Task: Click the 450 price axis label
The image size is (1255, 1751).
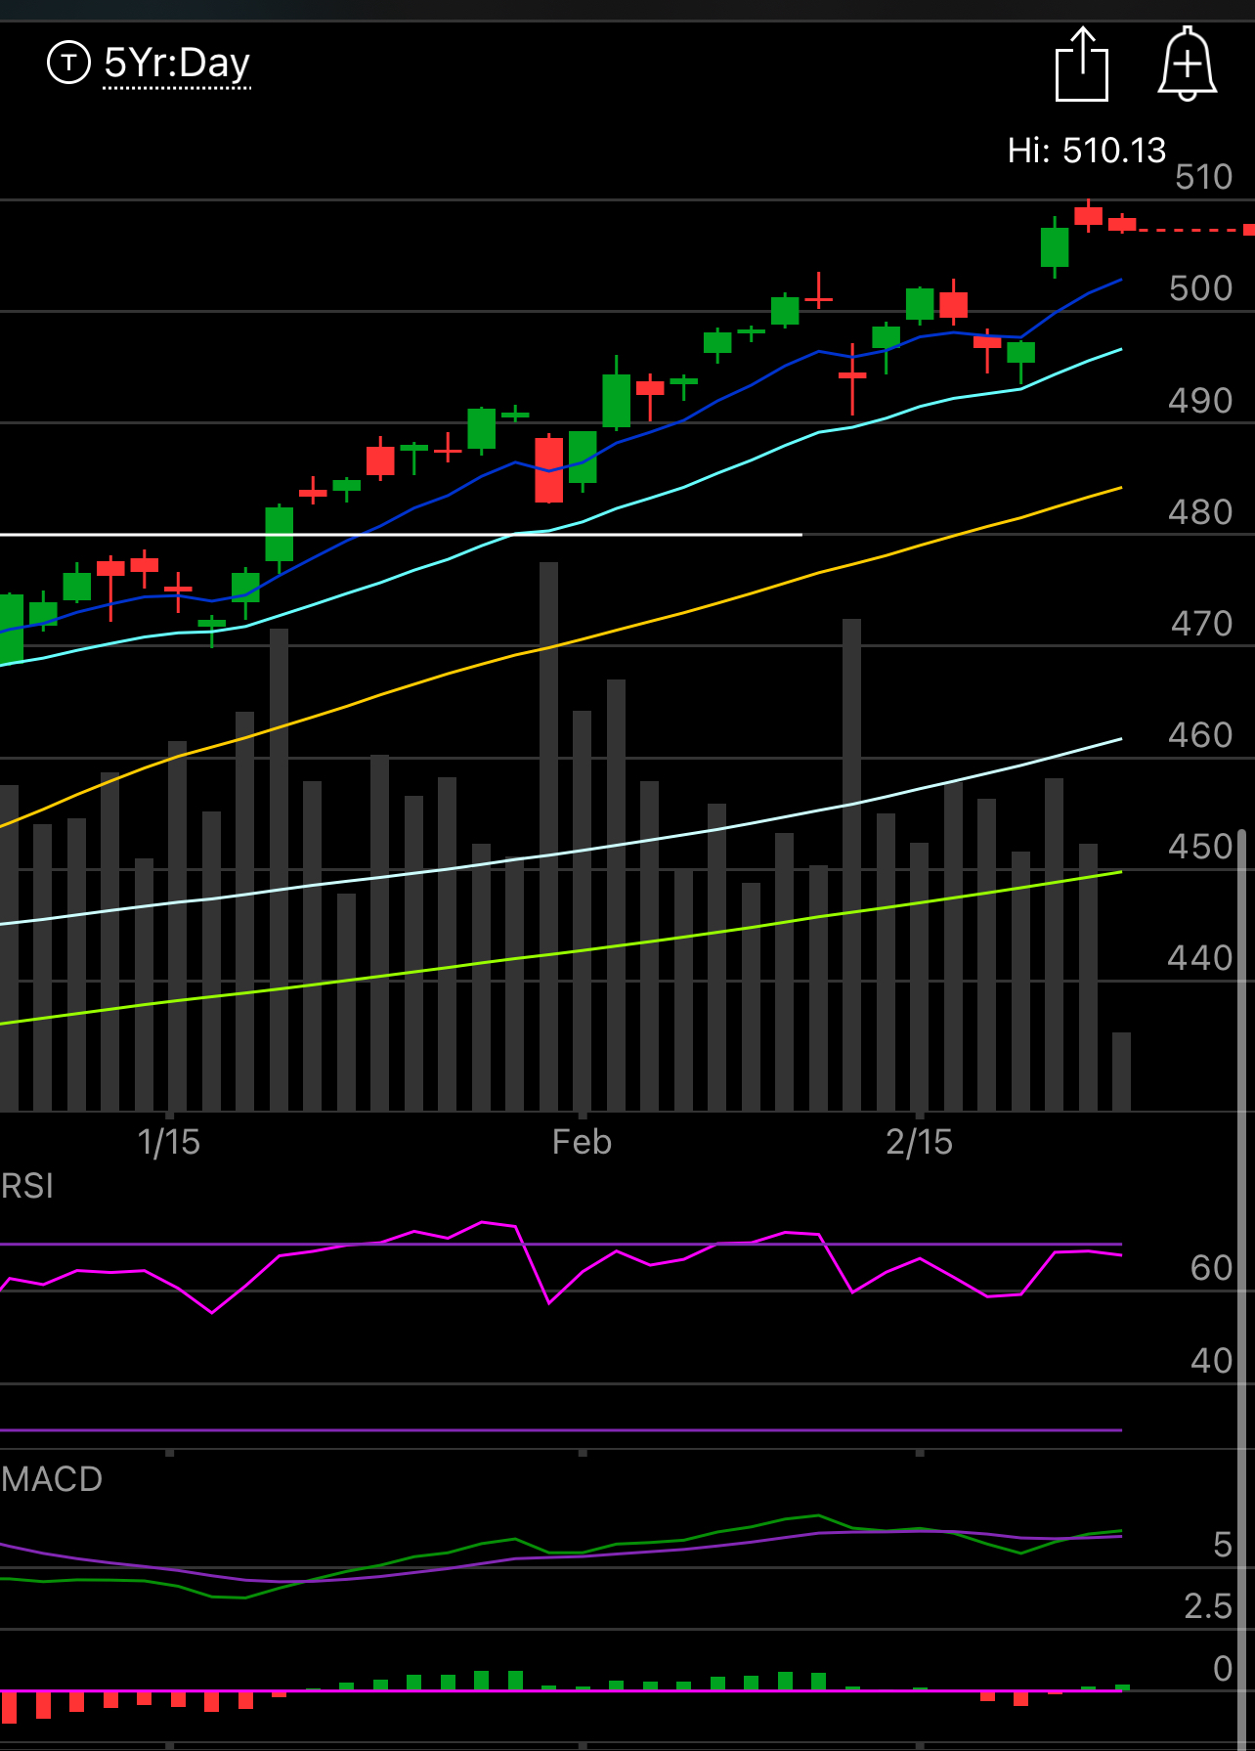Action: (1201, 846)
